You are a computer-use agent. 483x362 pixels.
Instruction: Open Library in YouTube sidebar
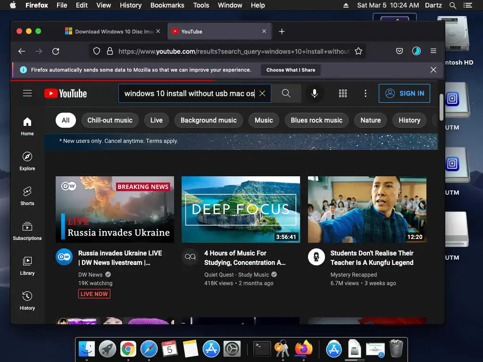pyautogui.click(x=27, y=266)
